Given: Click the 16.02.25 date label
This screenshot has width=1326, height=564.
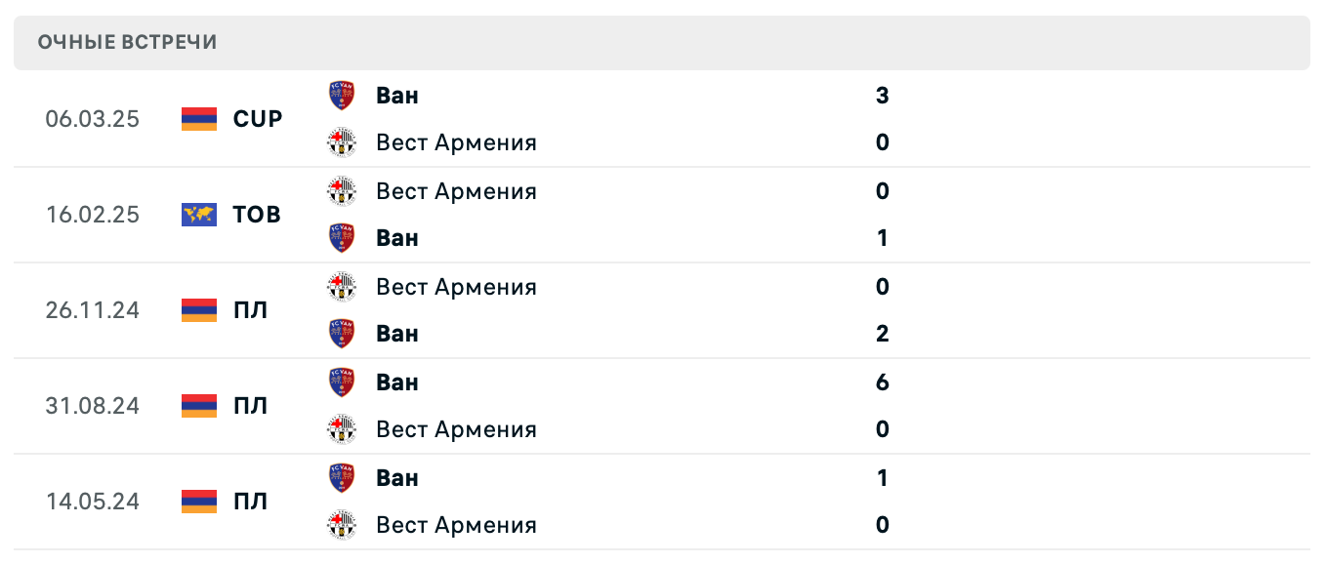Looking at the screenshot, I should (93, 215).
